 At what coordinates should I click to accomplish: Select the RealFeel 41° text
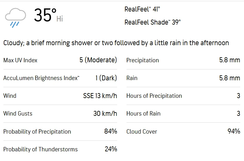142,9
